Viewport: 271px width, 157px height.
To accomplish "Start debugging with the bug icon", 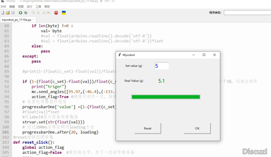I will click(x=26, y=13).
